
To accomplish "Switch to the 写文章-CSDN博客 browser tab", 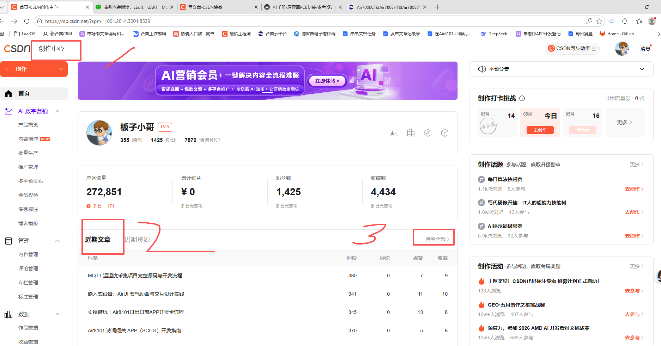I will pyautogui.click(x=219, y=7).
